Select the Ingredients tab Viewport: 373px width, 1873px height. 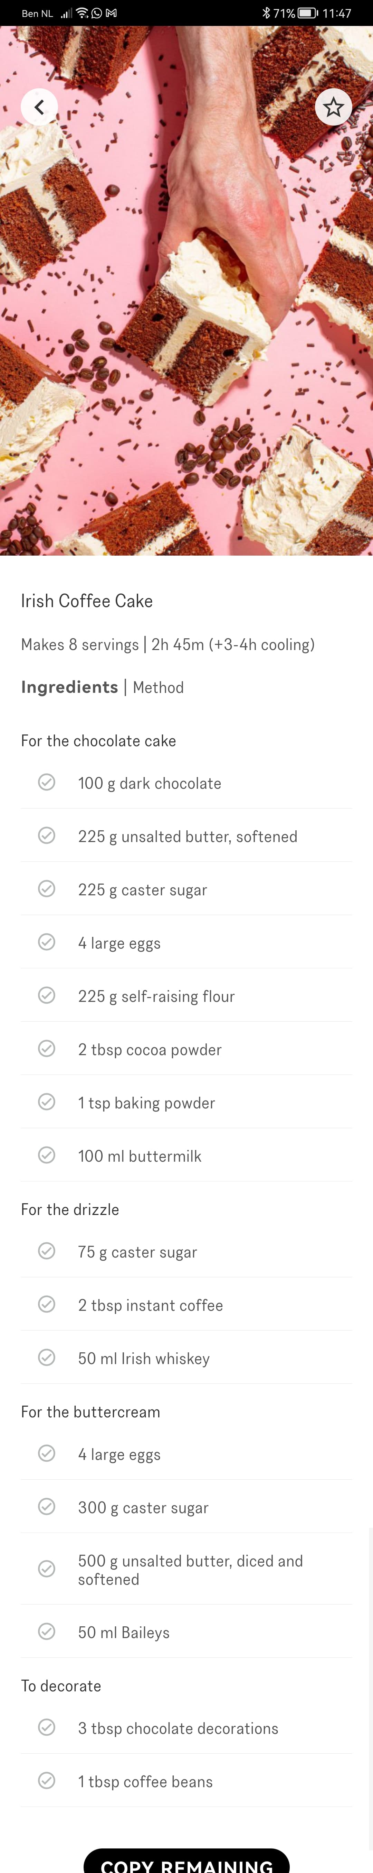(70, 687)
